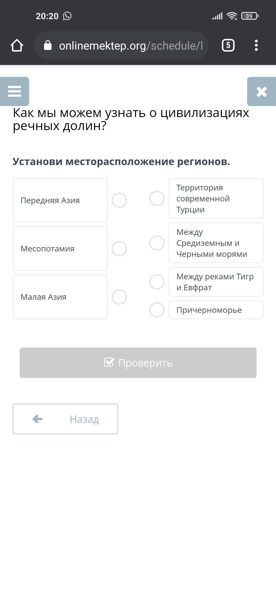Screen dimensions: 276x598
Task: Close the lesson with the X button
Action: (x=261, y=91)
